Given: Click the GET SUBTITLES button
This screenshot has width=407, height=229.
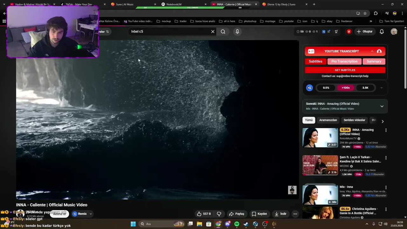Looking at the screenshot, I should pos(345,70).
